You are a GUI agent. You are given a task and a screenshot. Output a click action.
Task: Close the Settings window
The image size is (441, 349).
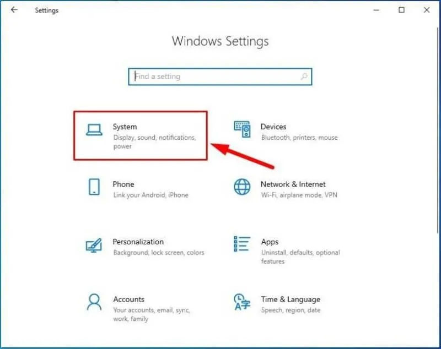click(427, 10)
